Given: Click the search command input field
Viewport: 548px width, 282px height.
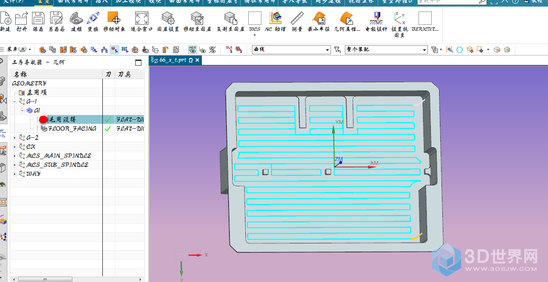Looking at the screenshot, I should pyautogui.click(x=448, y=2).
